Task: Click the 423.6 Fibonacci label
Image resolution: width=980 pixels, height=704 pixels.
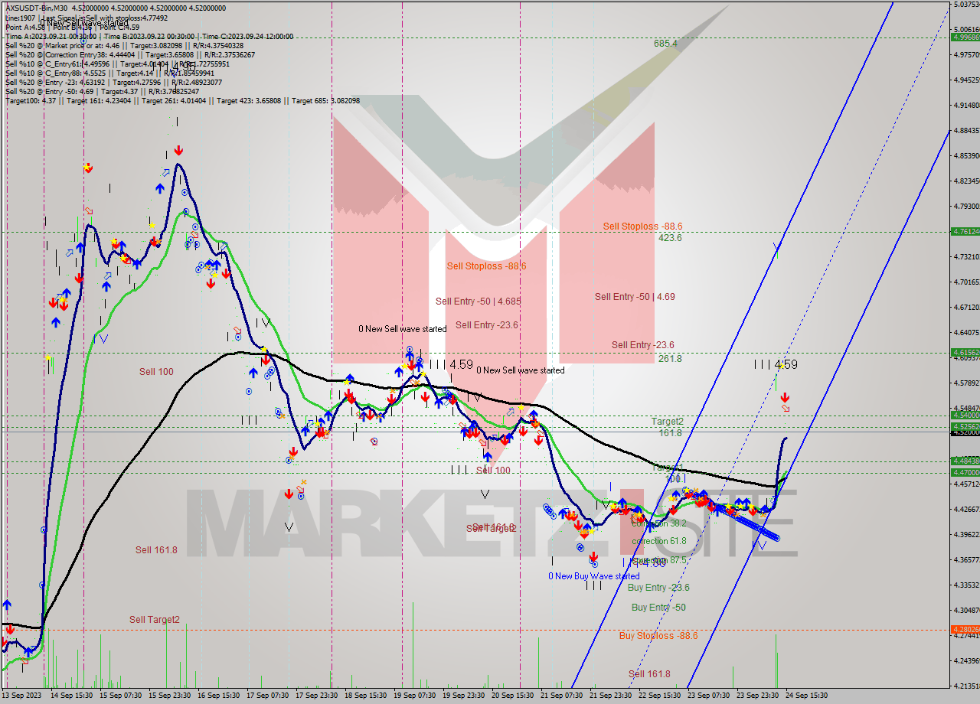Action: [670, 238]
